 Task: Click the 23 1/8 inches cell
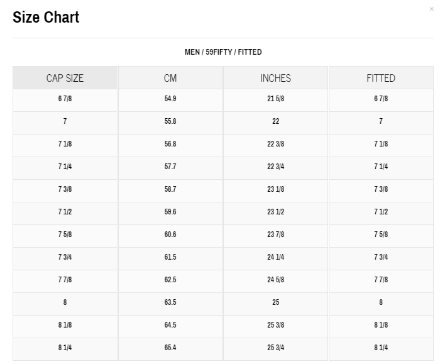275,189
